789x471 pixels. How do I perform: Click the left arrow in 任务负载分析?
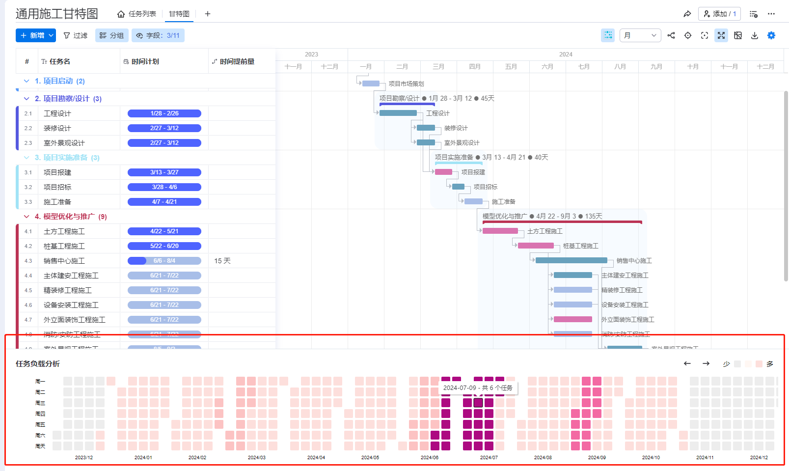pyautogui.click(x=687, y=363)
